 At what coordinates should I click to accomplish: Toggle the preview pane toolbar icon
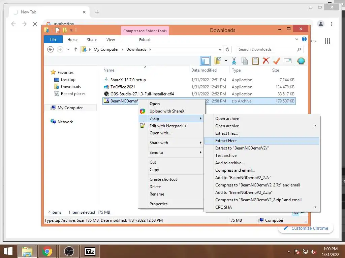(x=205, y=61)
